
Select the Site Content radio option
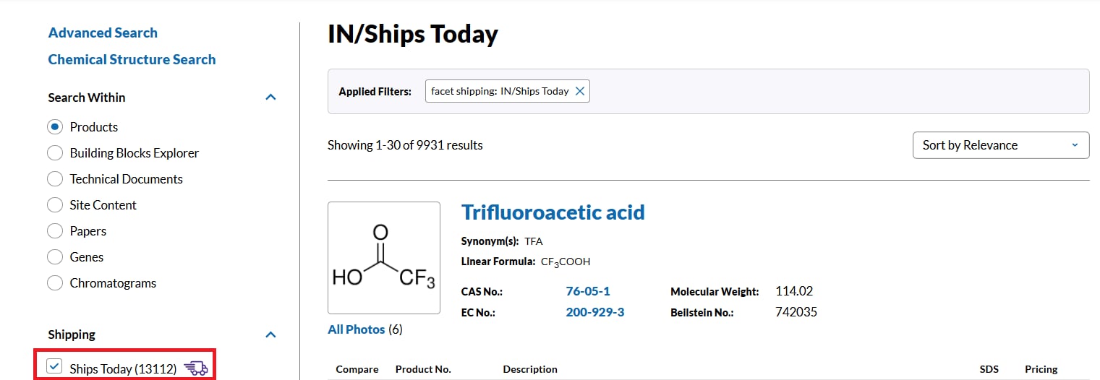click(x=54, y=205)
